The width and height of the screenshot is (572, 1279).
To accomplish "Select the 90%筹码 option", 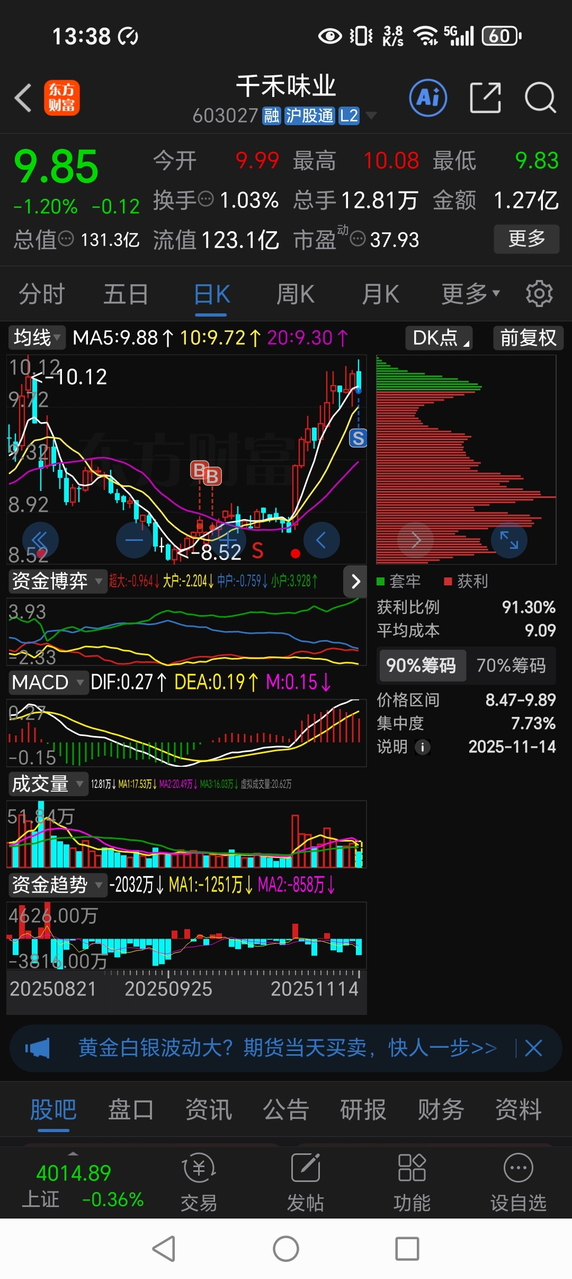I will click(422, 665).
